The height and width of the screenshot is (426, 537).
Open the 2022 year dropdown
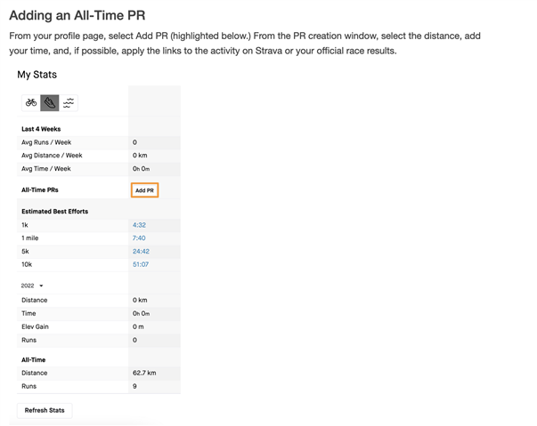pos(32,285)
